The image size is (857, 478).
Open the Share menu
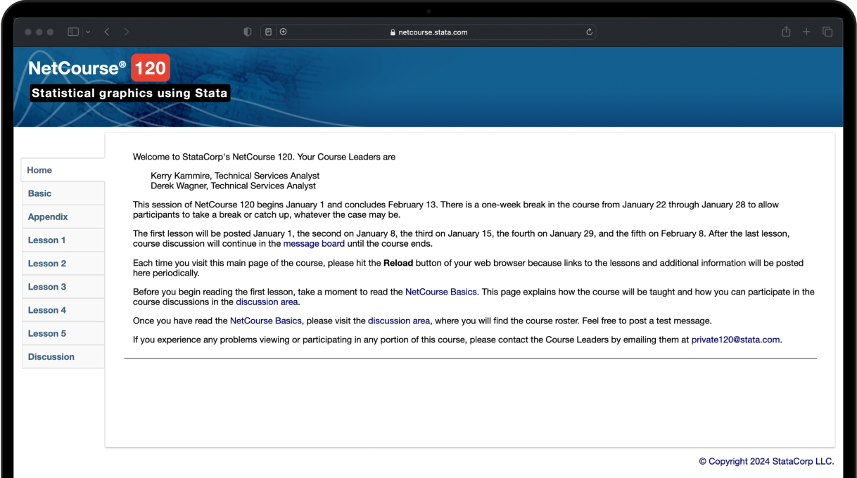coord(786,32)
